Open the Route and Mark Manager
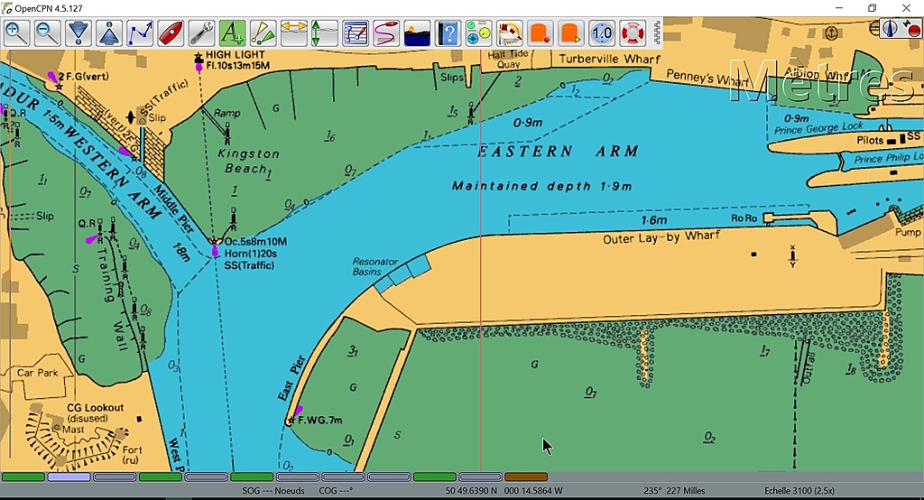The image size is (924, 500). tap(356, 33)
